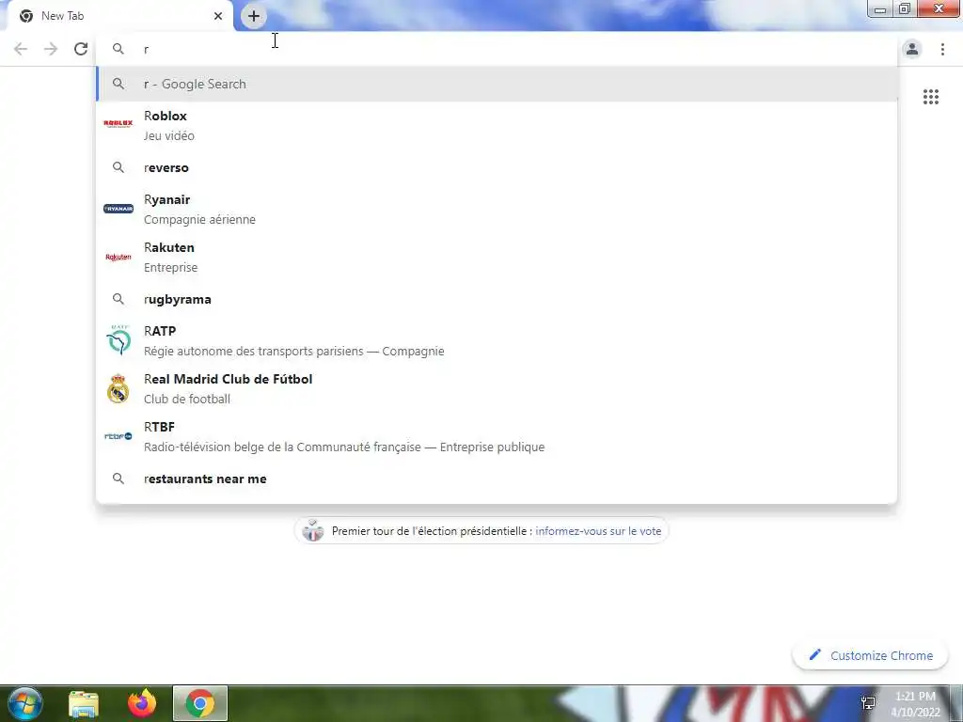Click in the address bar text field
The image size is (963, 722).
497,49
